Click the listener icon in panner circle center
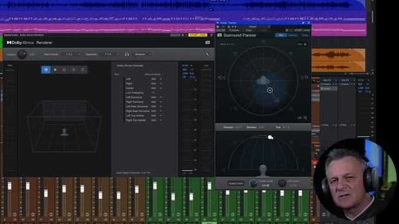This screenshot has height=224, width=399. 263,80
